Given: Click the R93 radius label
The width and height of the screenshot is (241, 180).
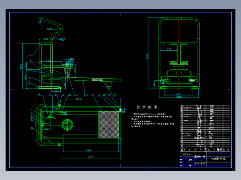Looking at the screenshot, I should point(63,40).
